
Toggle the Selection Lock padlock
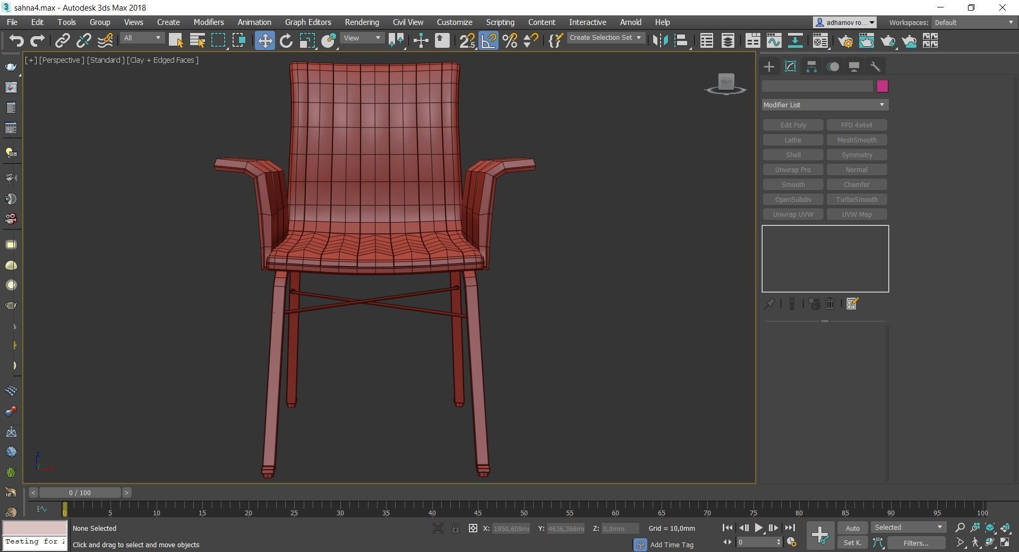point(456,528)
